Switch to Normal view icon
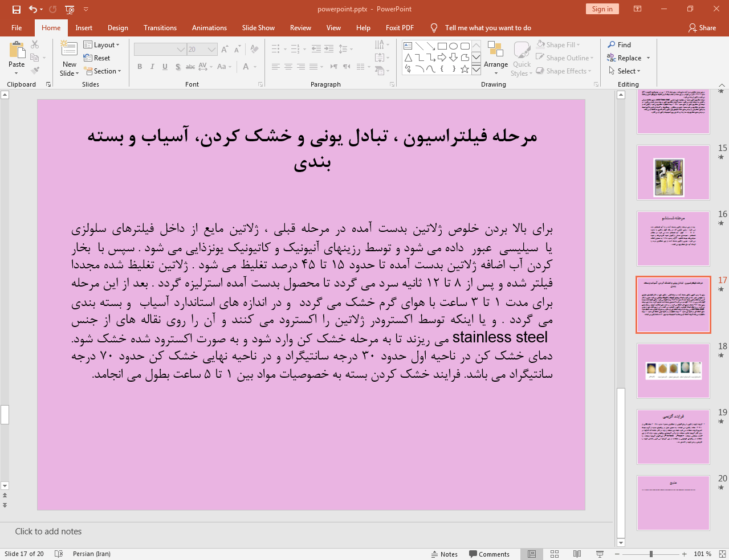The width and height of the screenshot is (729, 560). pos(532,554)
